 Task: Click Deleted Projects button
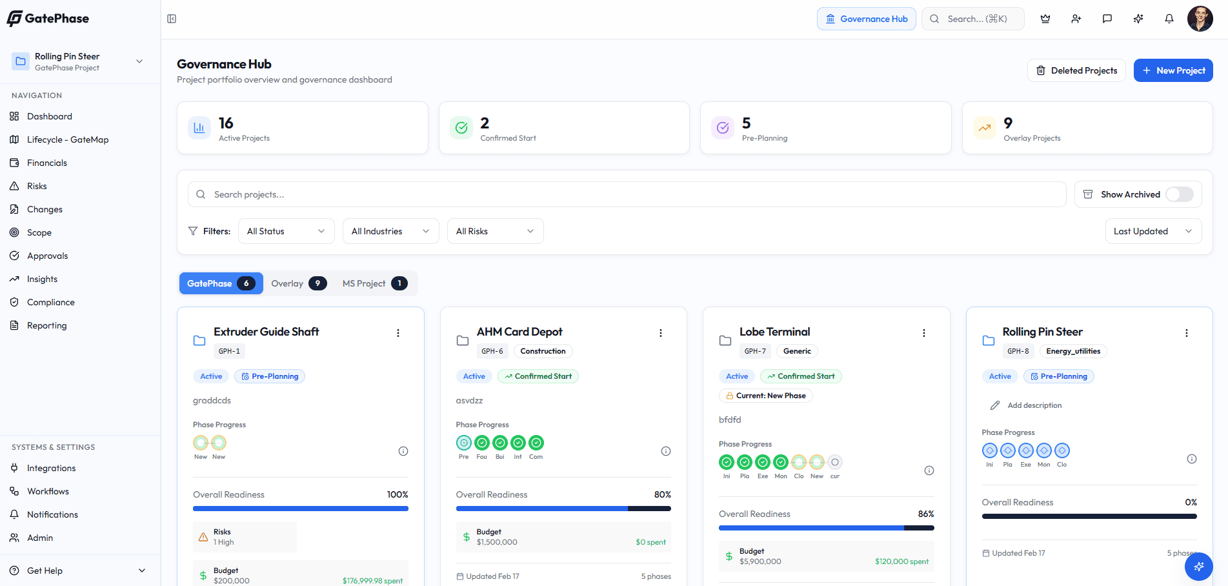tap(1076, 70)
